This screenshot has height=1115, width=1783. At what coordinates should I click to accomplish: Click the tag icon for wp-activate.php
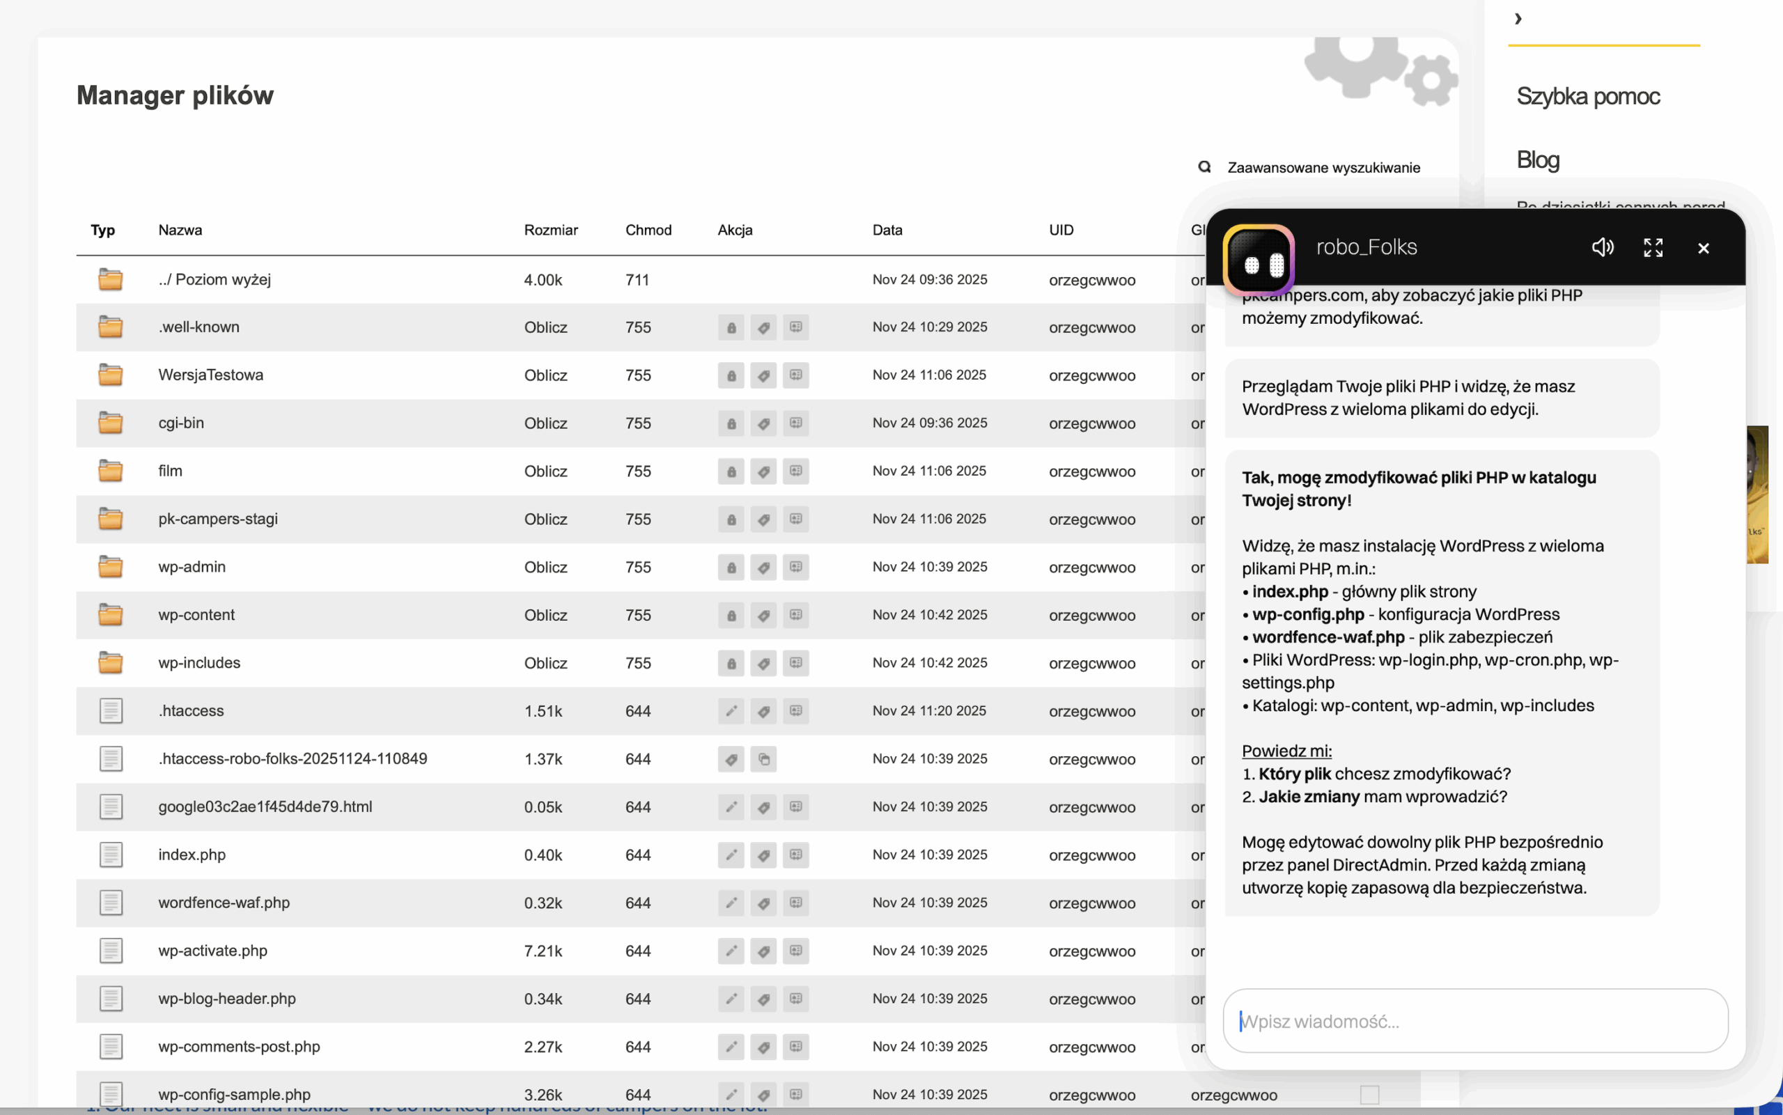click(763, 951)
